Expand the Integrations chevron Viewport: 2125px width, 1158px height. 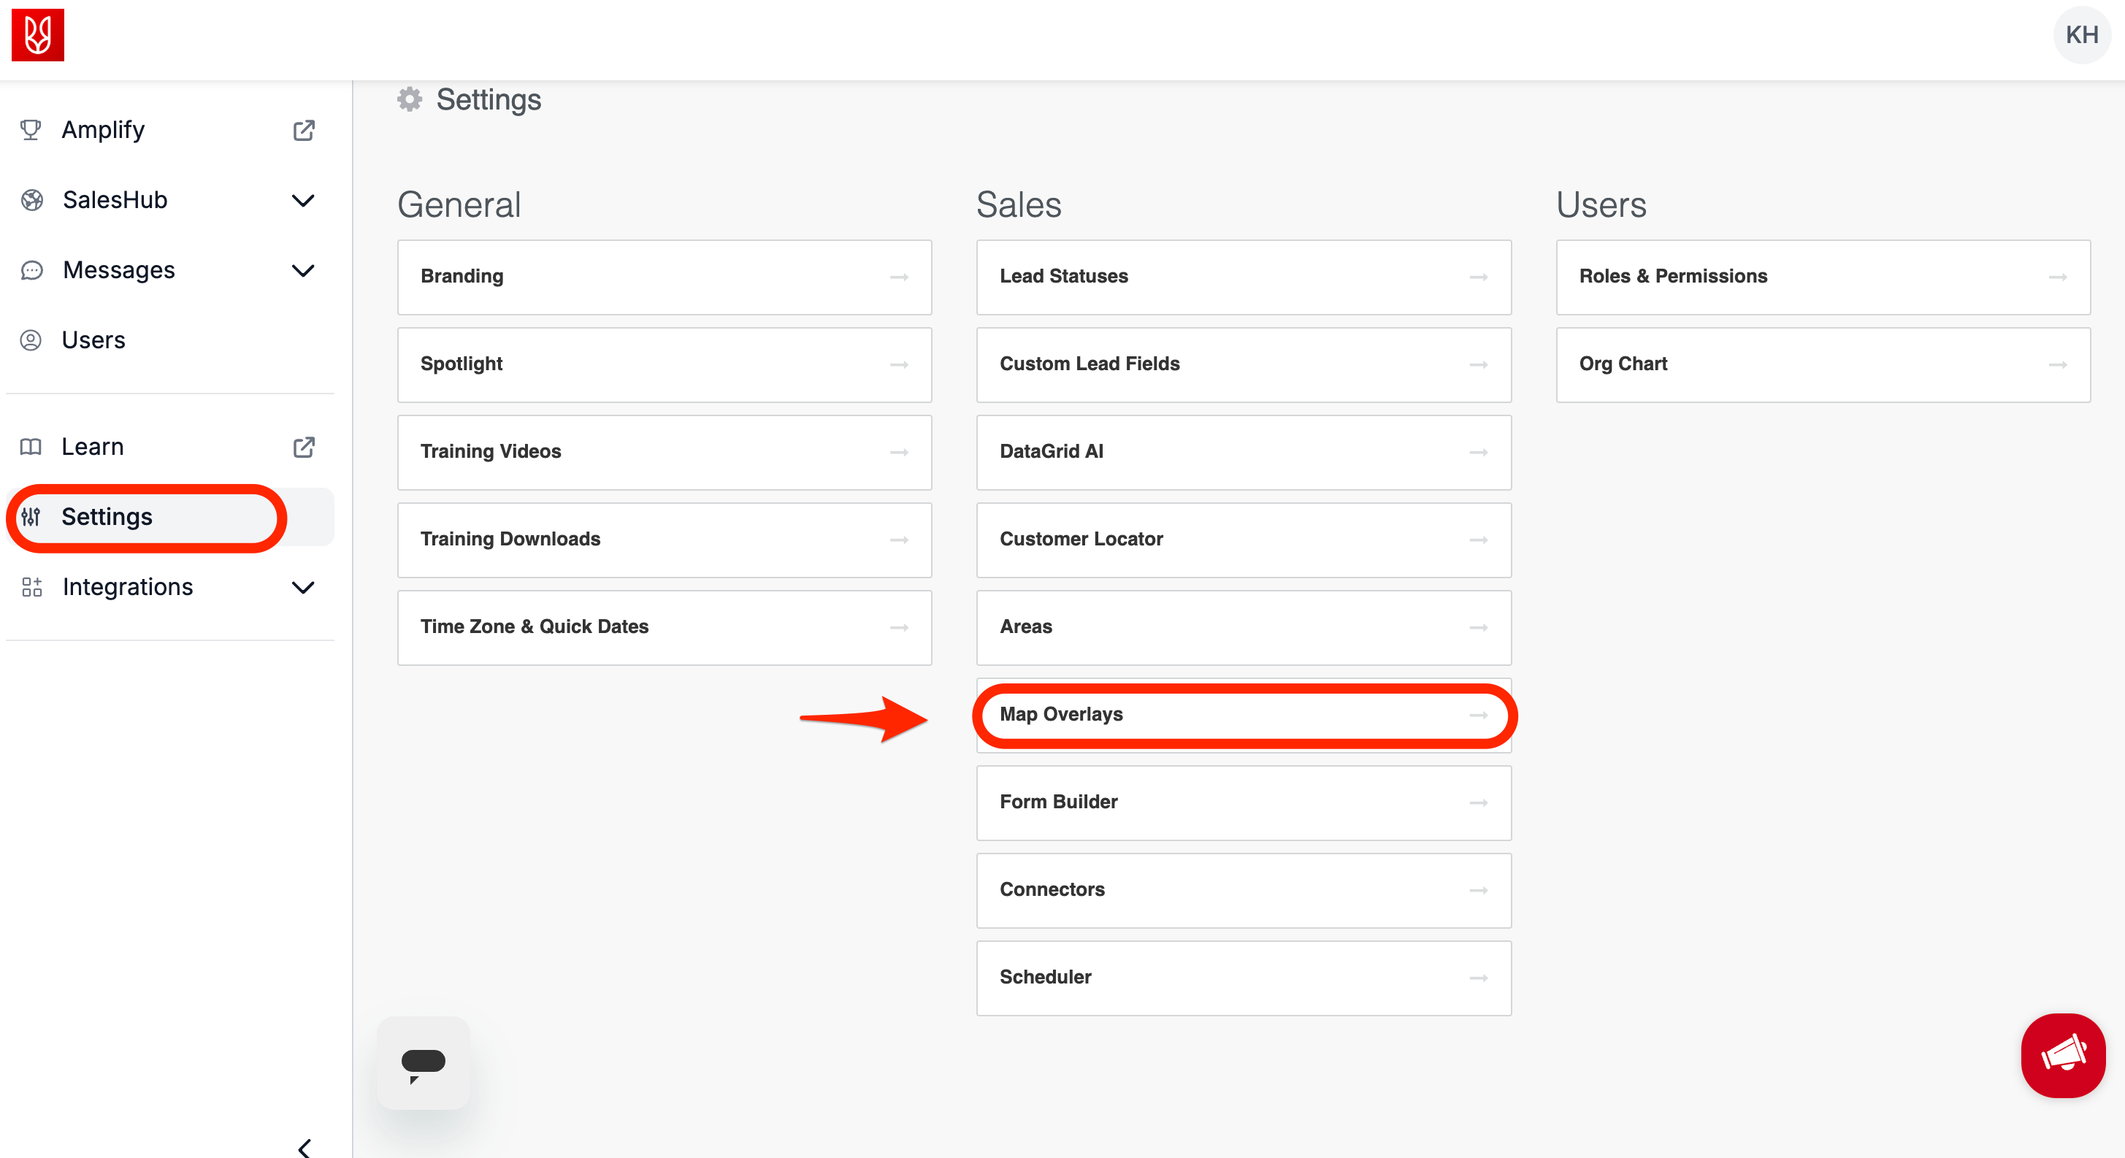click(304, 587)
